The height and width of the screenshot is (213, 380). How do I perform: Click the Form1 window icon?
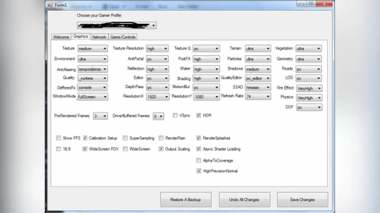(50, 5)
